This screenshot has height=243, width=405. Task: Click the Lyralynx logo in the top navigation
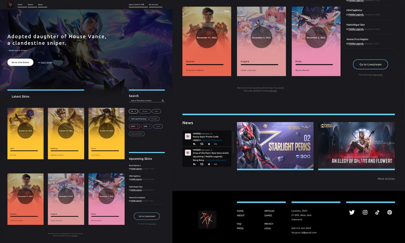[x=10, y=5]
